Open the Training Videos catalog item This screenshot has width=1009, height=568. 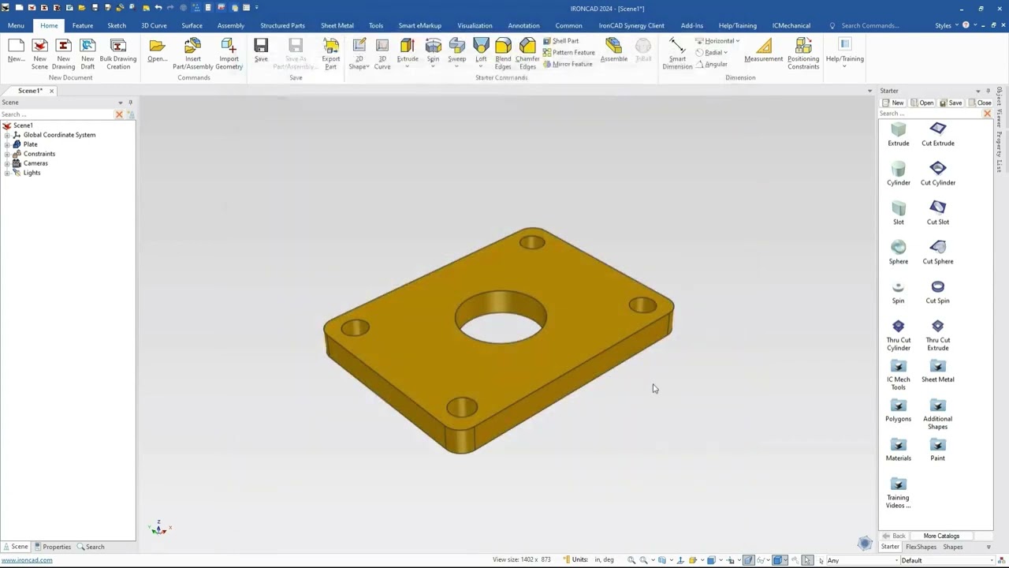(x=898, y=493)
